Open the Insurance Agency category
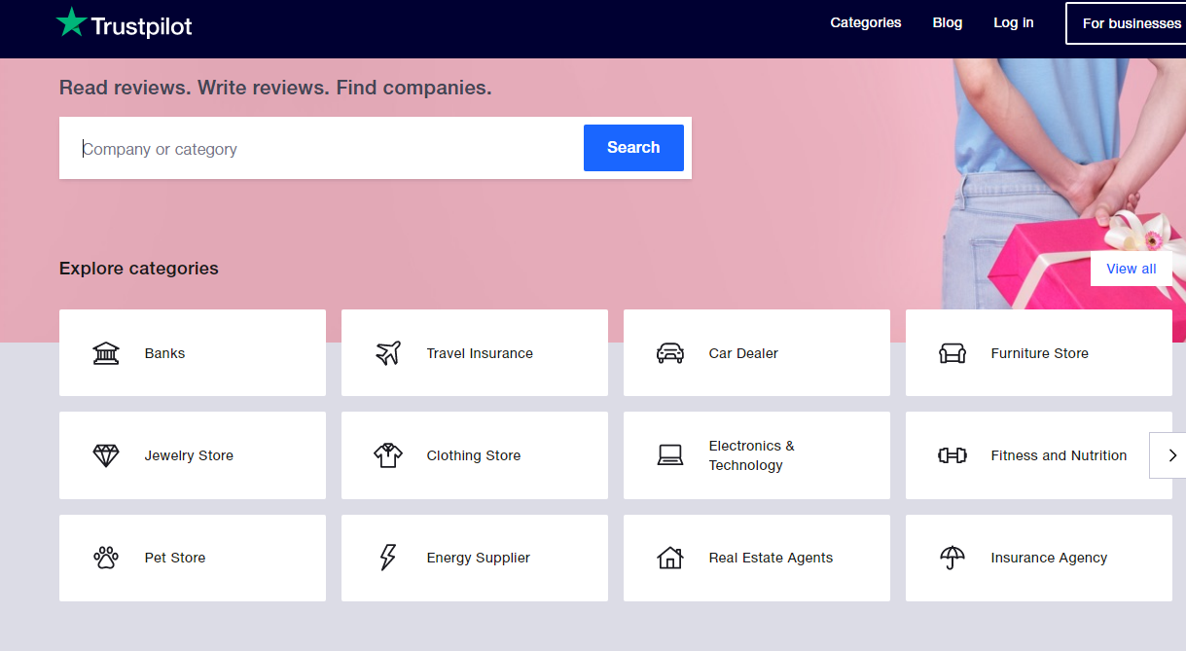1186x651 pixels. coord(1039,558)
